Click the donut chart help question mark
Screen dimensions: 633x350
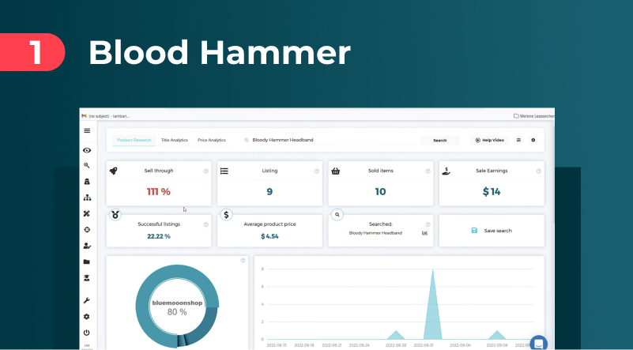coord(243,261)
